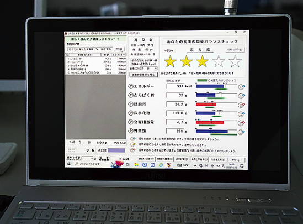Click the face icon at end of 炭水化物 row
The image size is (303, 224).
pyautogui.click(x=241, y=114)
